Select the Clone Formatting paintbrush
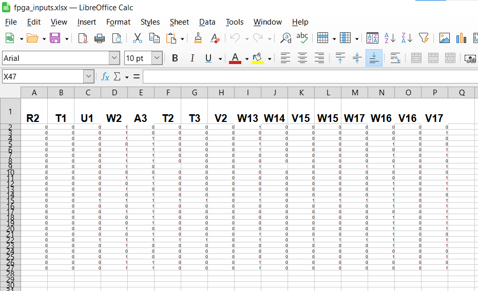This screenshot has width=478, height=291. coord(198,38)
